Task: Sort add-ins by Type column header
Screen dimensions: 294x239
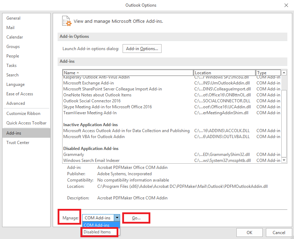Action: tap(268, 73)
